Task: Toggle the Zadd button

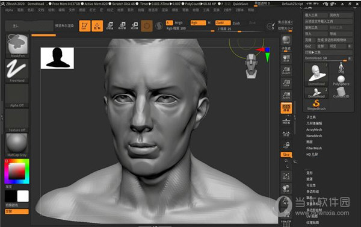Action: pos(223,23)
